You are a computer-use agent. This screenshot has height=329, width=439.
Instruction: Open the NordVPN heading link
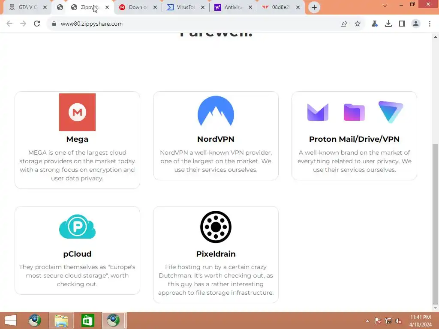pyautogui.click(x=216, y=139)
